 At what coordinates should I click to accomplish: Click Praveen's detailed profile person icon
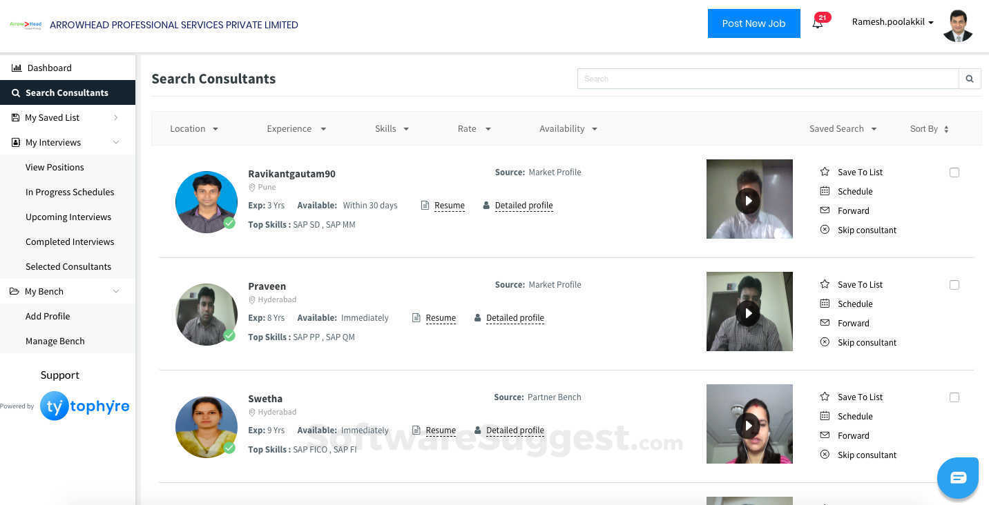pos(478,318)
